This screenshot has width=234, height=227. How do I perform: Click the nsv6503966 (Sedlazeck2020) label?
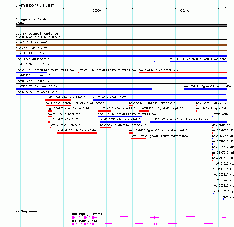coord(159,70)
